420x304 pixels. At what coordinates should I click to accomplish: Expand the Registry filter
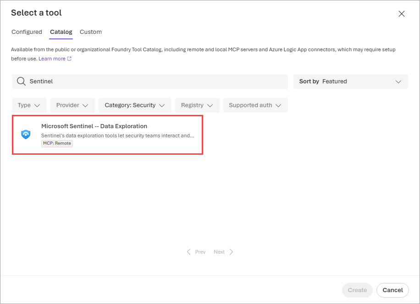198,105
